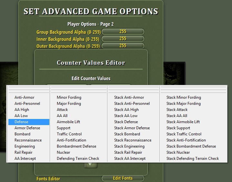Pick Stack Reconnaissance entry
This screenshot has width=232, height=182.
click(x=134, y=140)
